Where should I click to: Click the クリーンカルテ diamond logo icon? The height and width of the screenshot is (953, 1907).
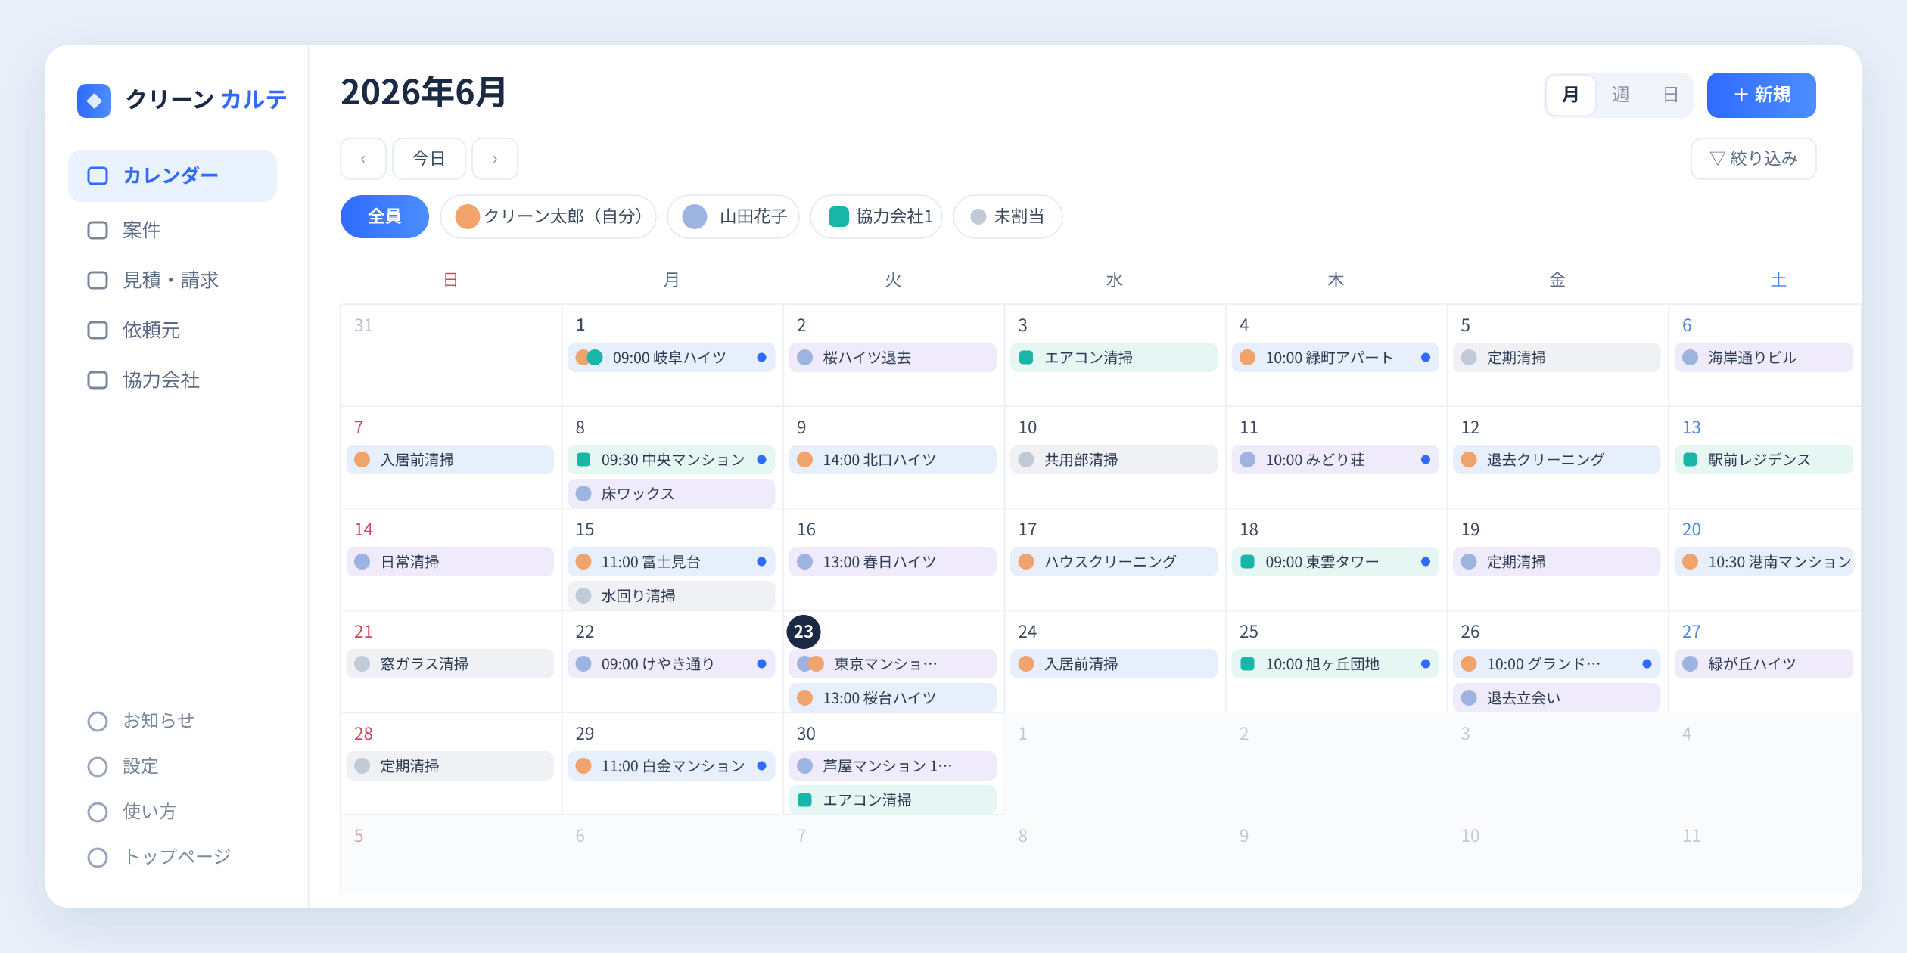click(94, 101)
